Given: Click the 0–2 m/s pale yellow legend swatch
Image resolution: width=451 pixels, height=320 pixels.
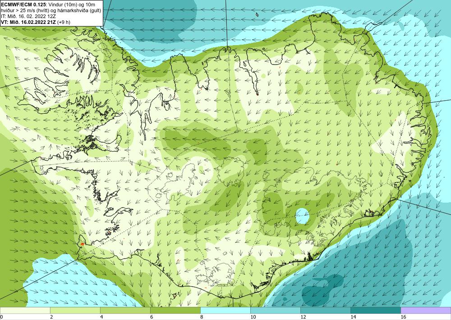Looking at the screenshot, I should (25, 310).
